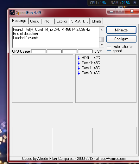Click the SpeedFan fan icon in title bar
The width and height of the screenshot is (139, 164).
pos(12,13)
